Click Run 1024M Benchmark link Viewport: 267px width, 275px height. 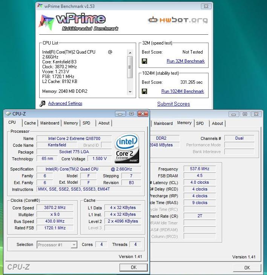tap(183, 91)
